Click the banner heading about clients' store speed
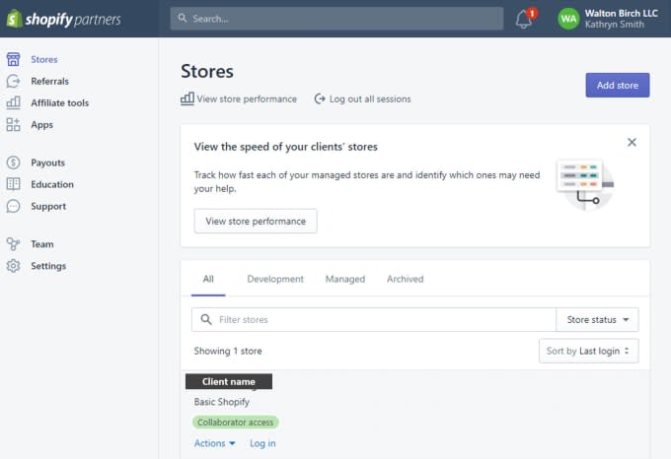 tap(285, 147)
